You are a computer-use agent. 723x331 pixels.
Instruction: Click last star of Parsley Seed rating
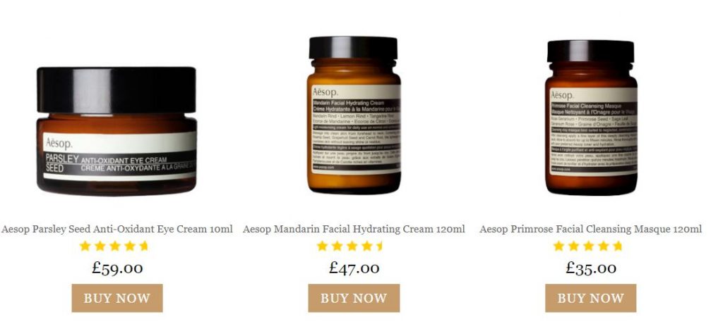click(144, 246)
